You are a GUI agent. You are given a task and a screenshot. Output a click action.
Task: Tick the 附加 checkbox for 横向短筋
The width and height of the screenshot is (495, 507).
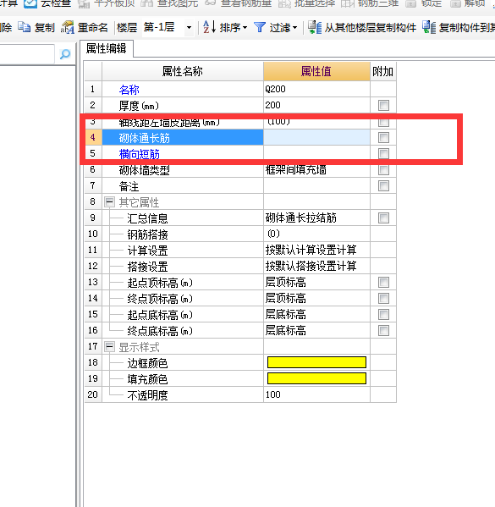[383, 153]
